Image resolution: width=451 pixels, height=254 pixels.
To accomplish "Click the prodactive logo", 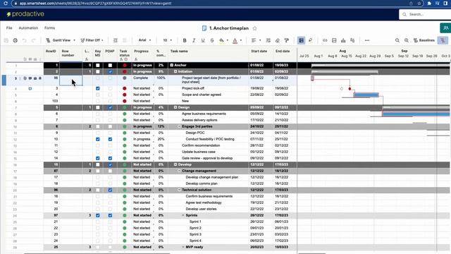I will [25, 14].
